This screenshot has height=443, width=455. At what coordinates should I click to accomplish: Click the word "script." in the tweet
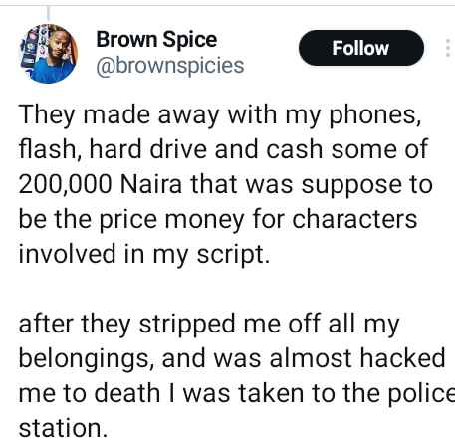click(x=233, y=256)
